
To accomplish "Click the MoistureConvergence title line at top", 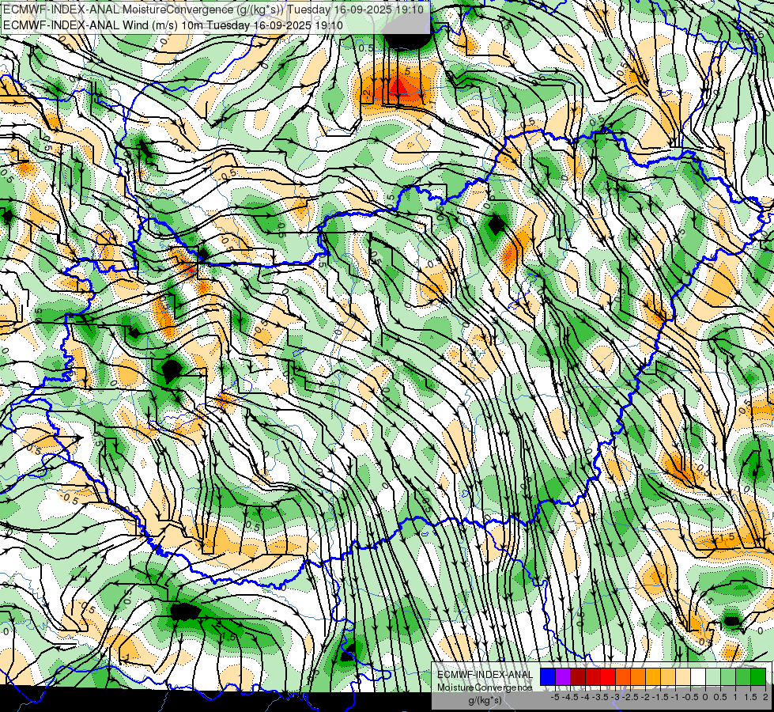I will click(213, 9).
